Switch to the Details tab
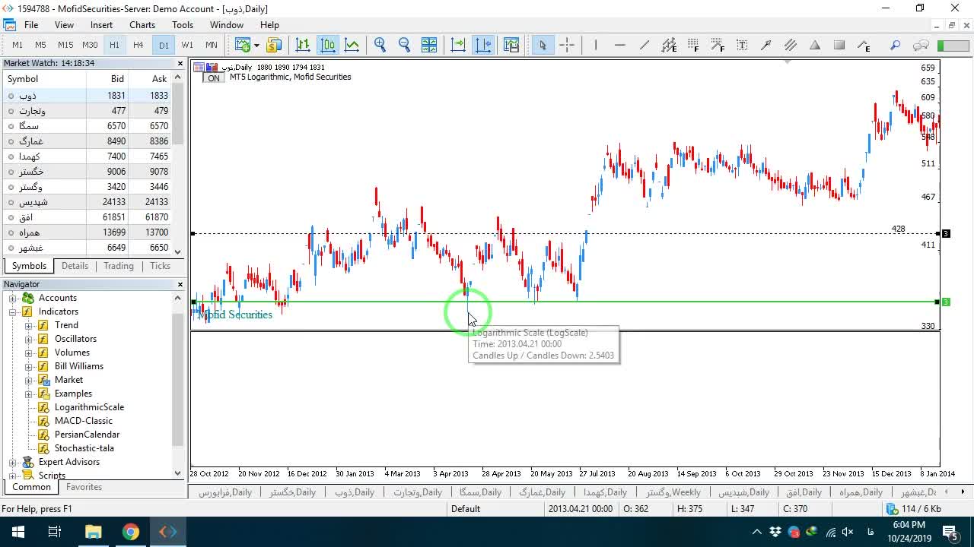 (75, 266)
